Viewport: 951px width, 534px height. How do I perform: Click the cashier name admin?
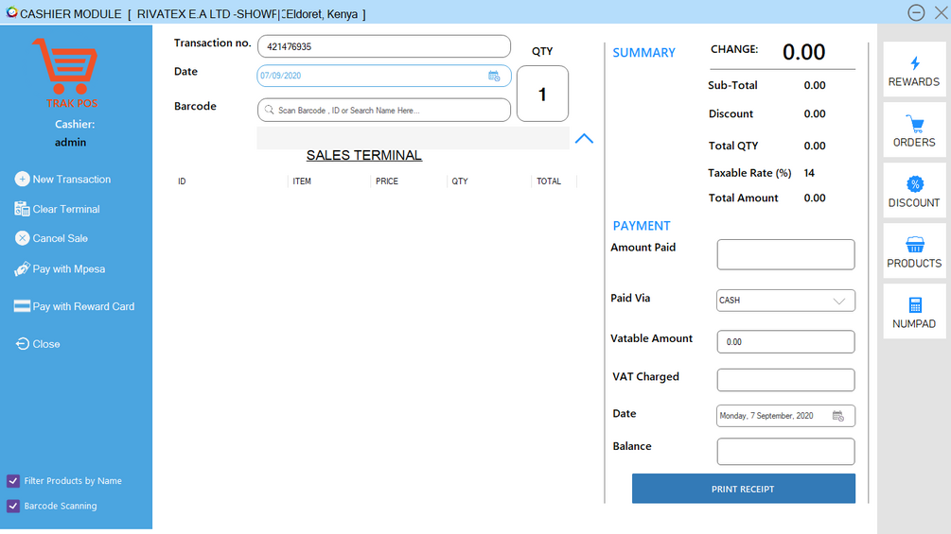point(70,143)
